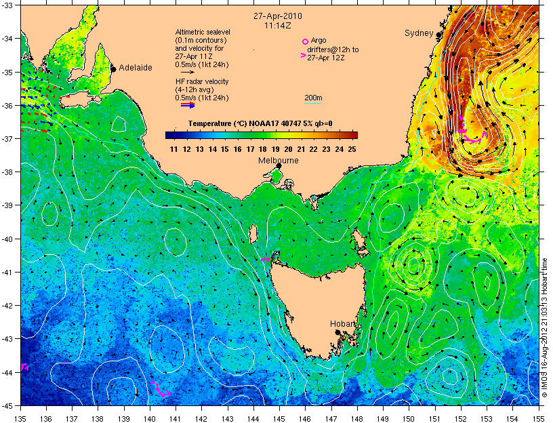
Task: Click the cyan 200m contour legend line
Action: (313, 103)
